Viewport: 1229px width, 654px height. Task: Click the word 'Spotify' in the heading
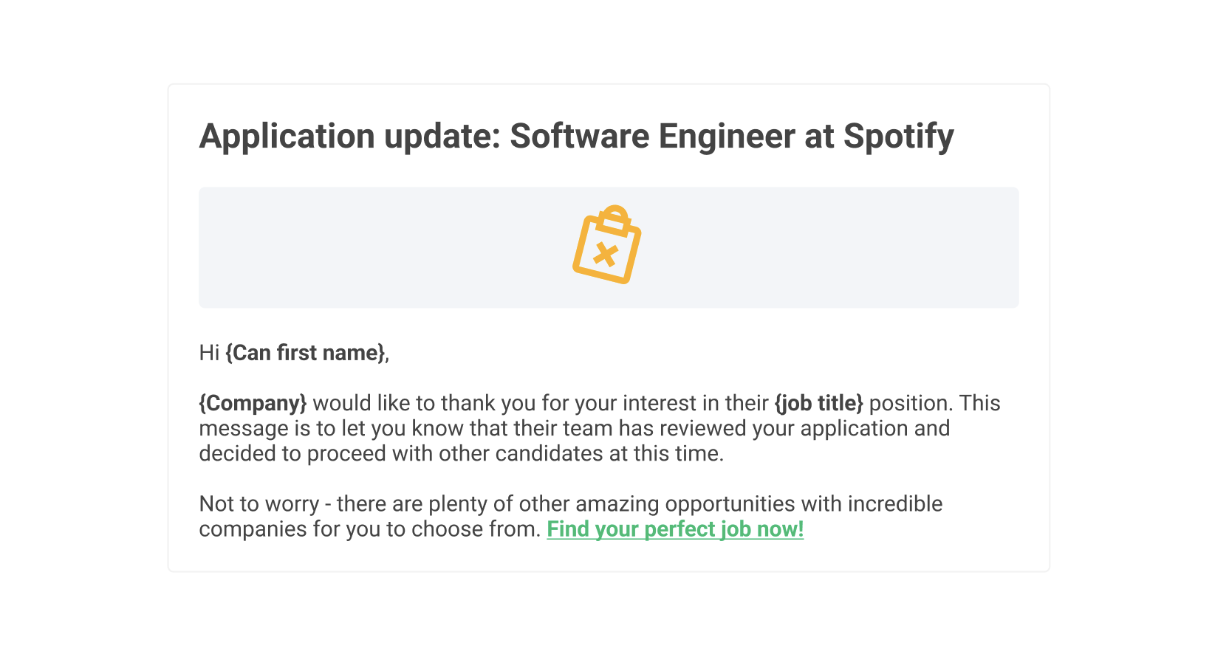click(x=899, y=137)
